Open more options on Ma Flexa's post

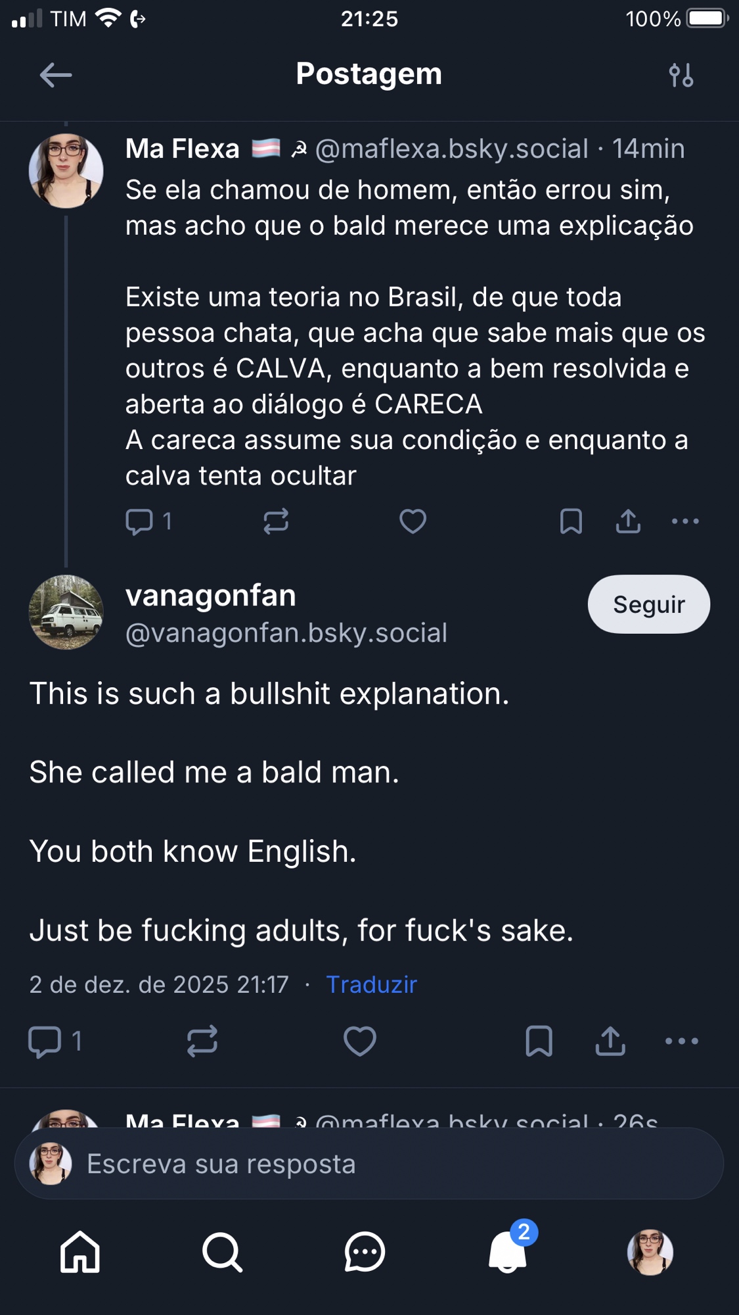click(685, 522)
